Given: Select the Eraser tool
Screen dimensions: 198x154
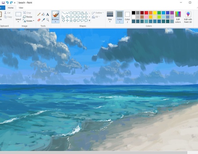Looking at the screenshot, I should point(39,20).
